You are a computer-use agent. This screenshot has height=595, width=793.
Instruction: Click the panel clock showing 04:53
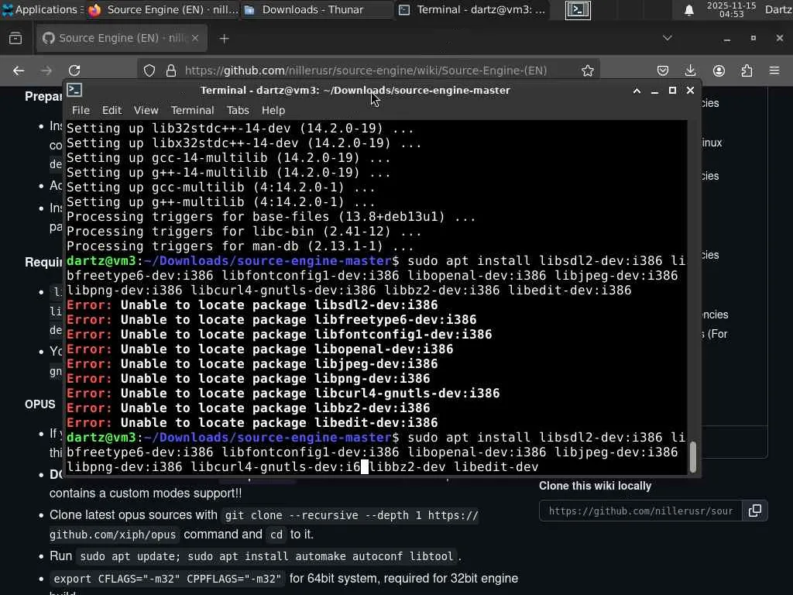[x=731, y=9]
